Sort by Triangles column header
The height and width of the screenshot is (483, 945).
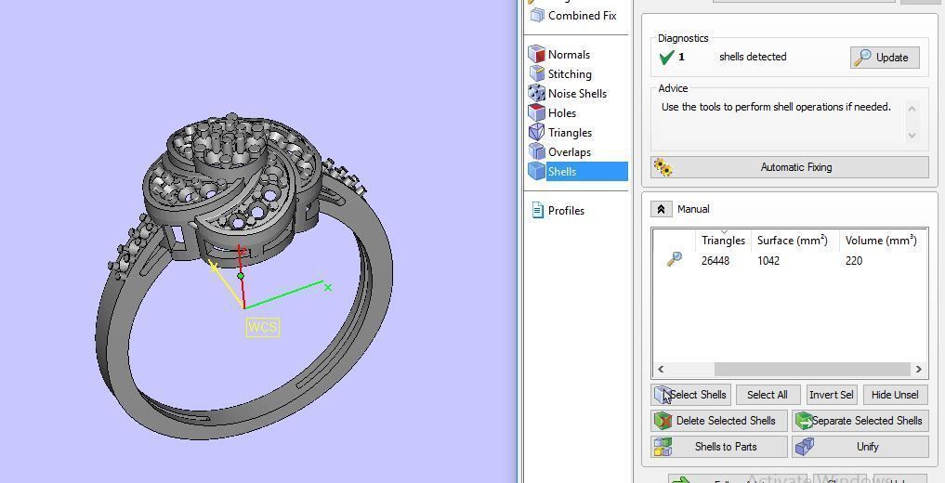(x=723, y=241)
